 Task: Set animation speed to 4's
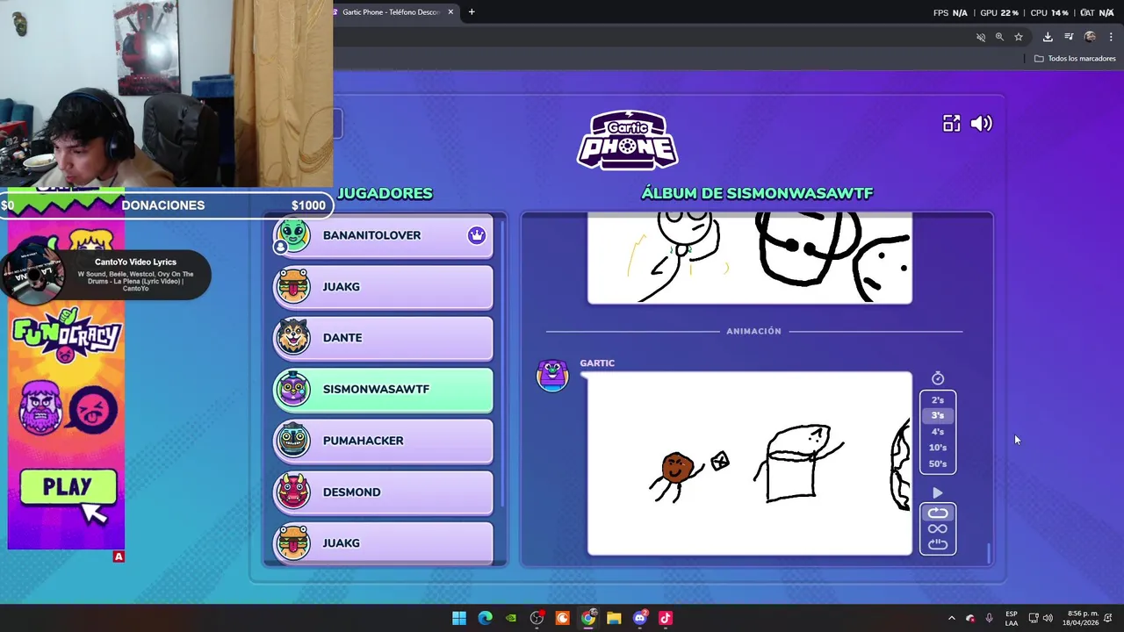(938, 432)
